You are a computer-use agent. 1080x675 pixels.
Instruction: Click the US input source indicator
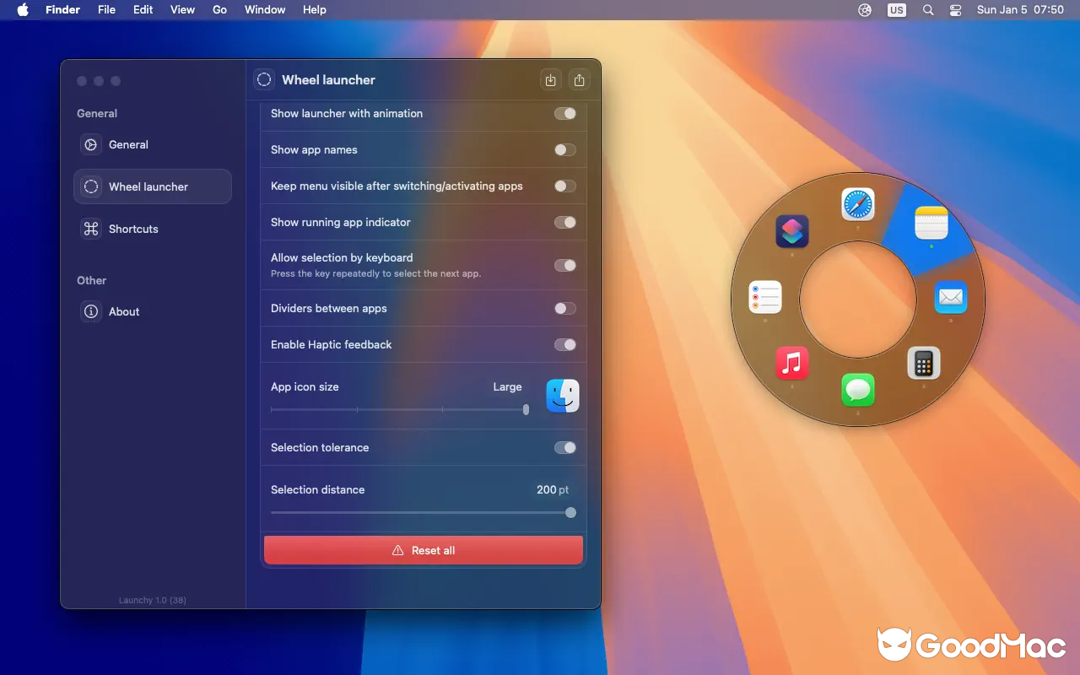(x=896, y=10)
